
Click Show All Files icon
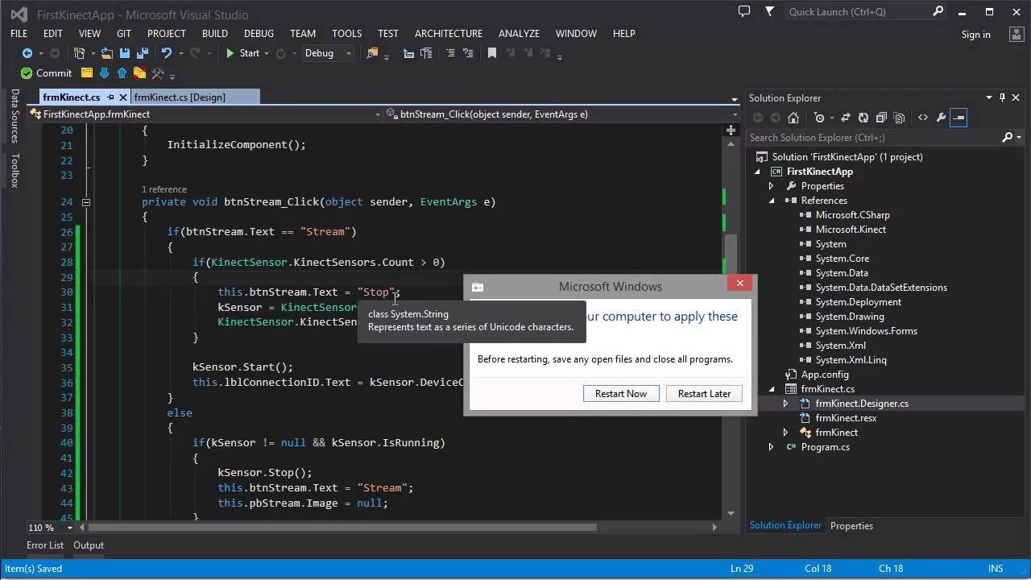899,118
